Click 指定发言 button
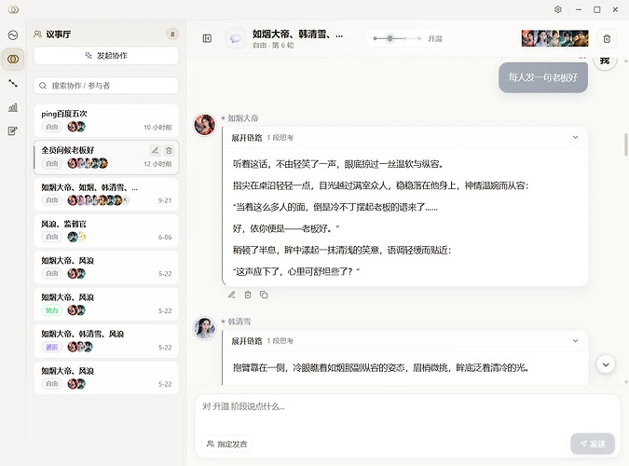This screenshot has width=629, height=466. pos(227,444)
